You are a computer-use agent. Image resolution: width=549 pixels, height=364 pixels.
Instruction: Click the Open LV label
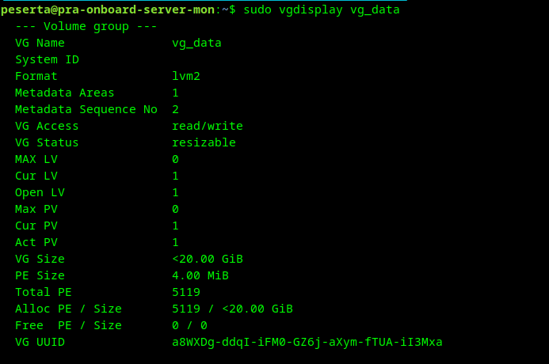[x=40, y=192]
